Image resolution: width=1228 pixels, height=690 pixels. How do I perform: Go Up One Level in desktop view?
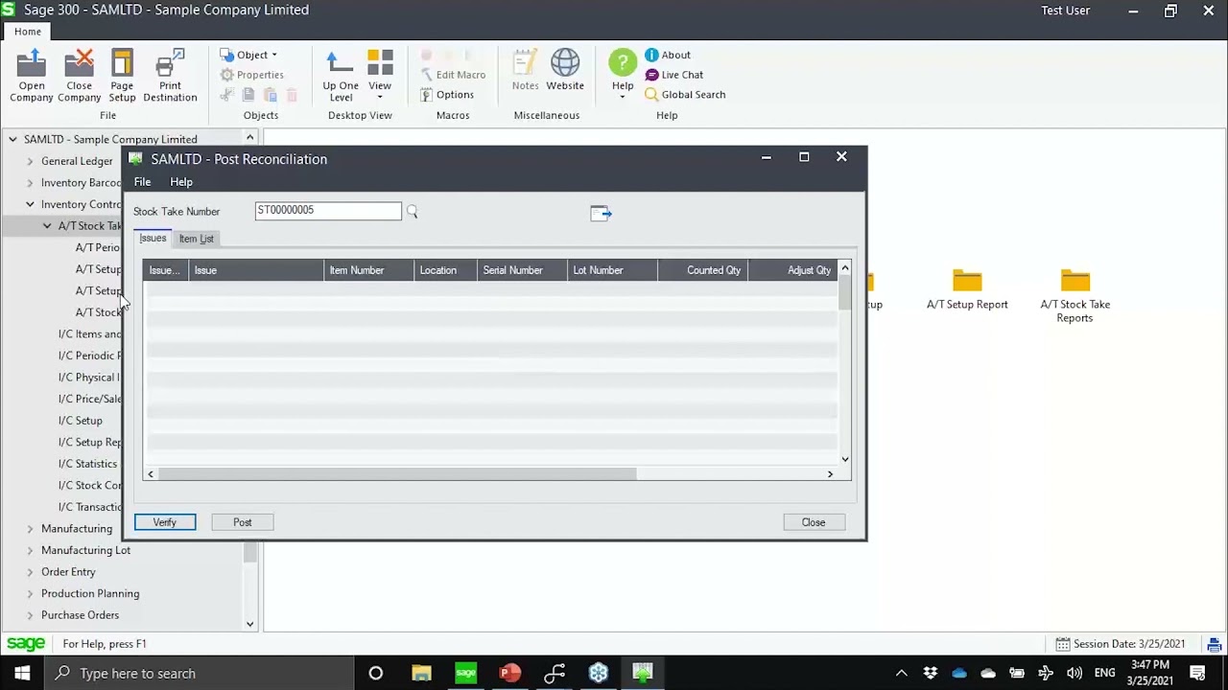341,77
